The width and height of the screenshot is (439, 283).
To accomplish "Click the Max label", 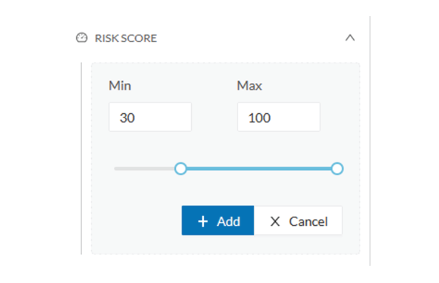I will [250, 85].
